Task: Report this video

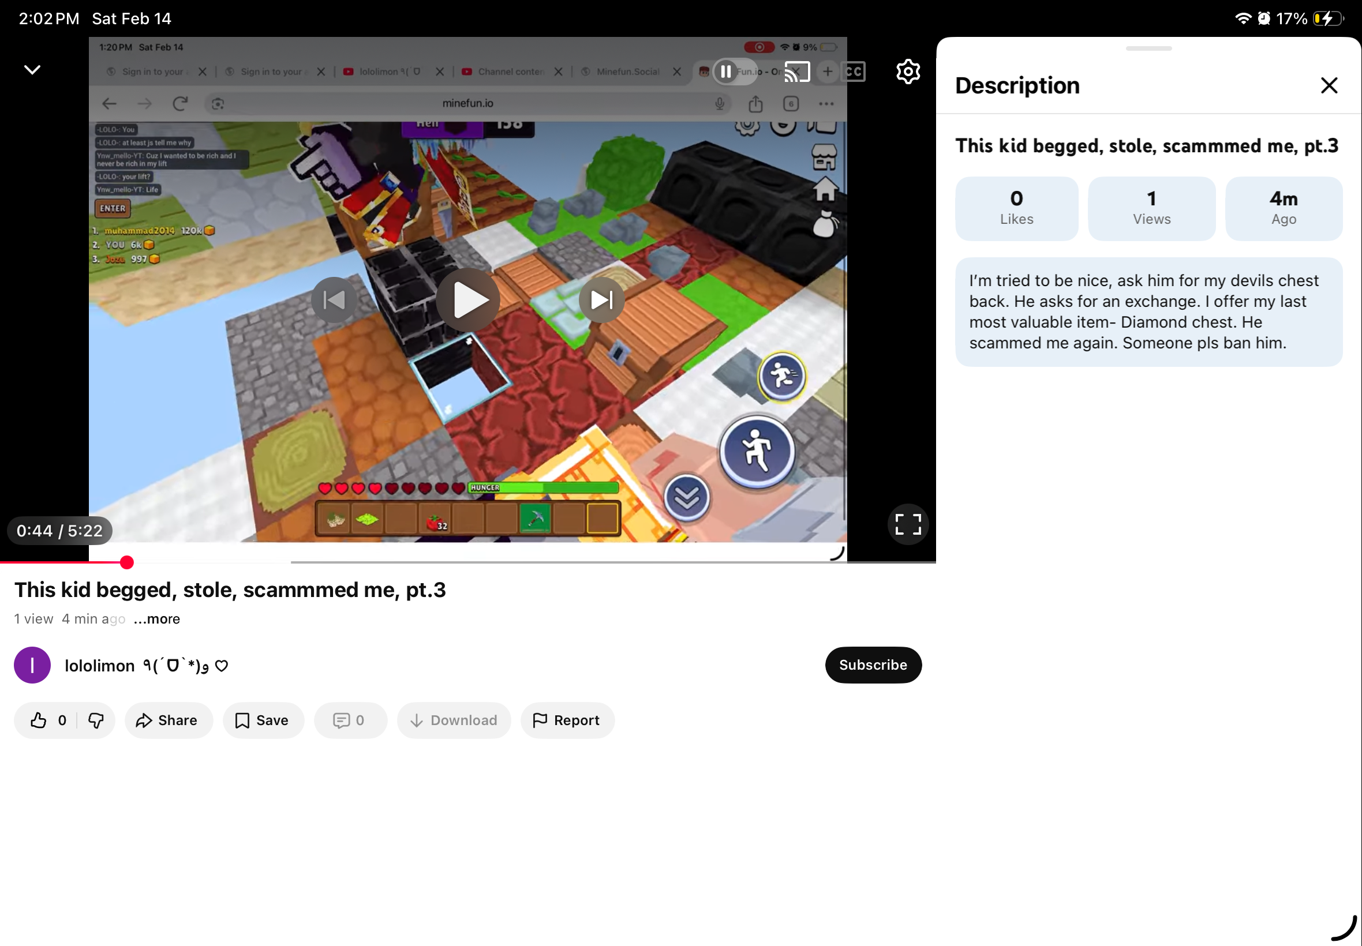Action: tap(567, 720)
